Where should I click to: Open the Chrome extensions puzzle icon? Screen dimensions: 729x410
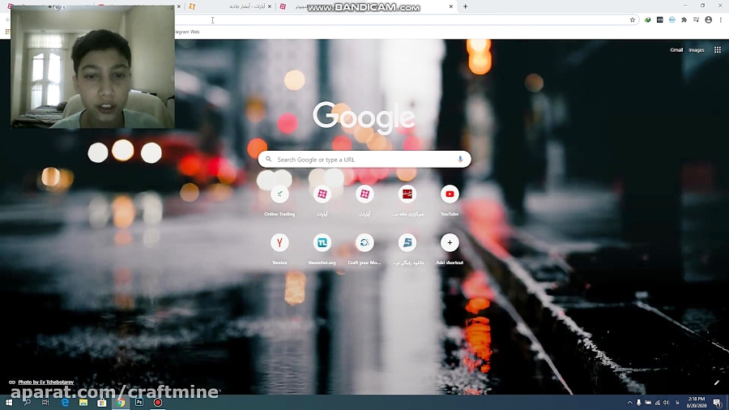tap(684, 20)
